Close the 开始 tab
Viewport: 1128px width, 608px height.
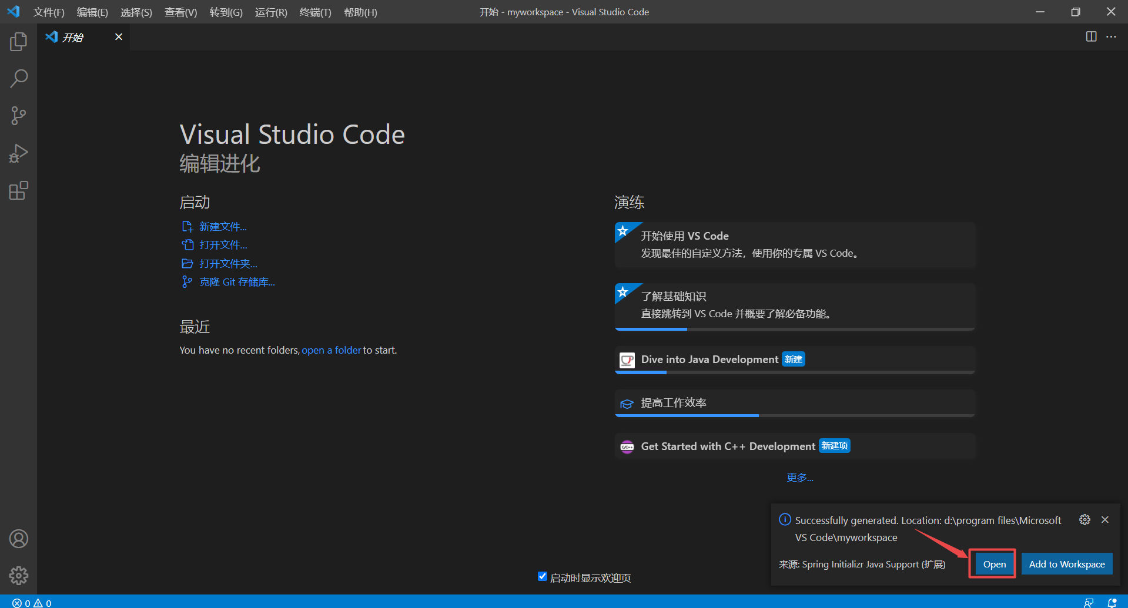click(119, 37)
